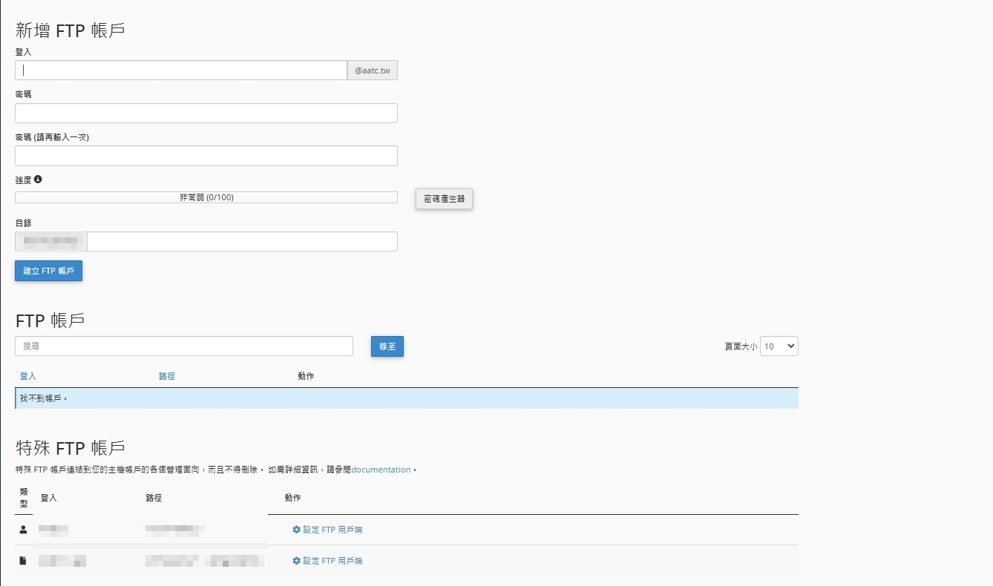993x586 pixels.
Task: Click inside the 登入 username input field
Action: 181,70
